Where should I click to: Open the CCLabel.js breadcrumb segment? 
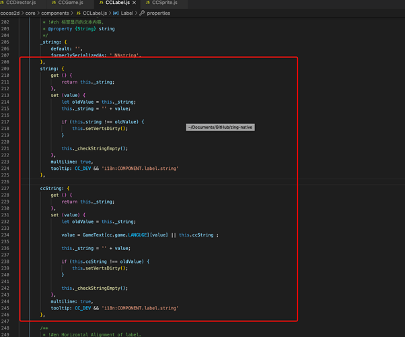pyautogui.click(x=95, y=13)
